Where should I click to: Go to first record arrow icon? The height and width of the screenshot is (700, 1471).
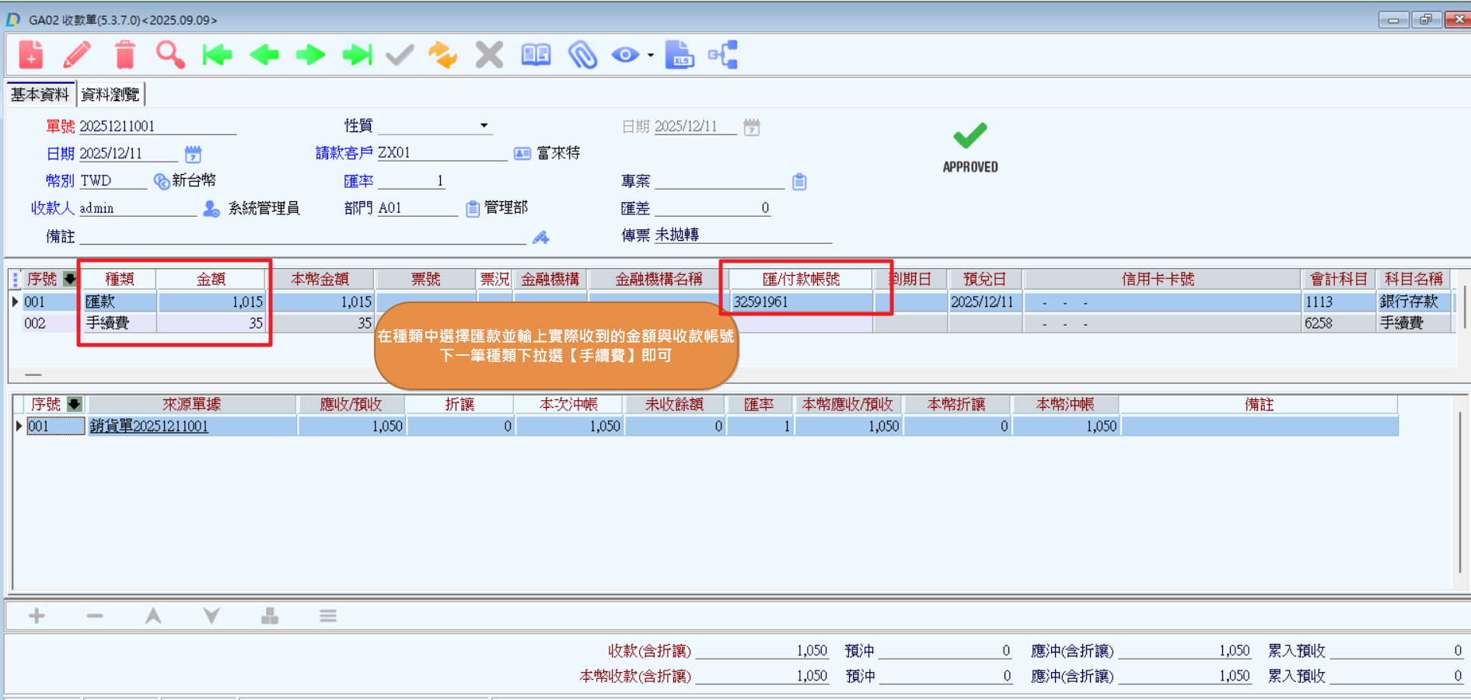217,55
